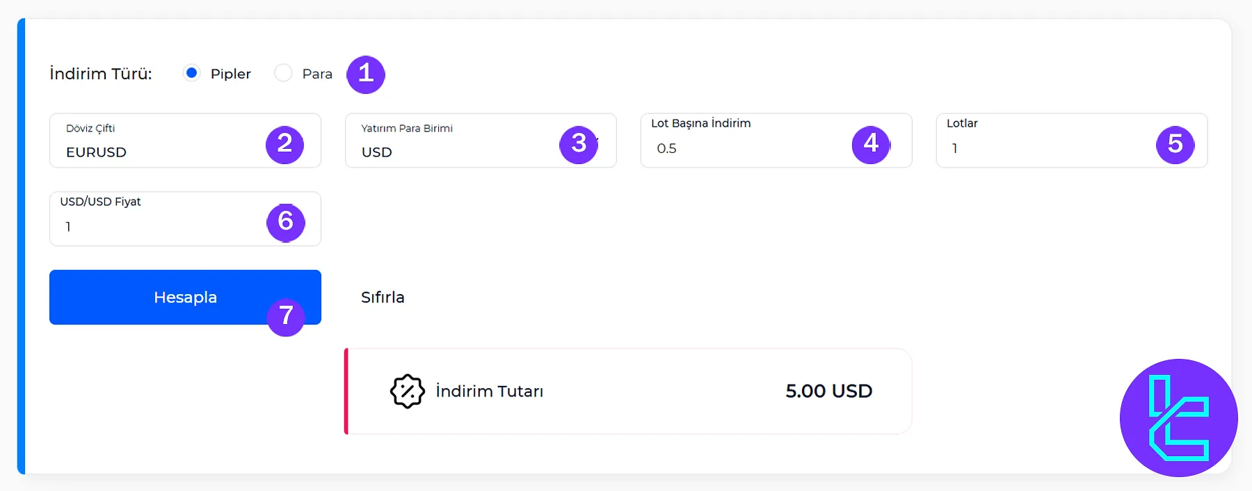Click the 5.00 USD result value
This screenshot has width=1252, height=491.
point(827,391)
